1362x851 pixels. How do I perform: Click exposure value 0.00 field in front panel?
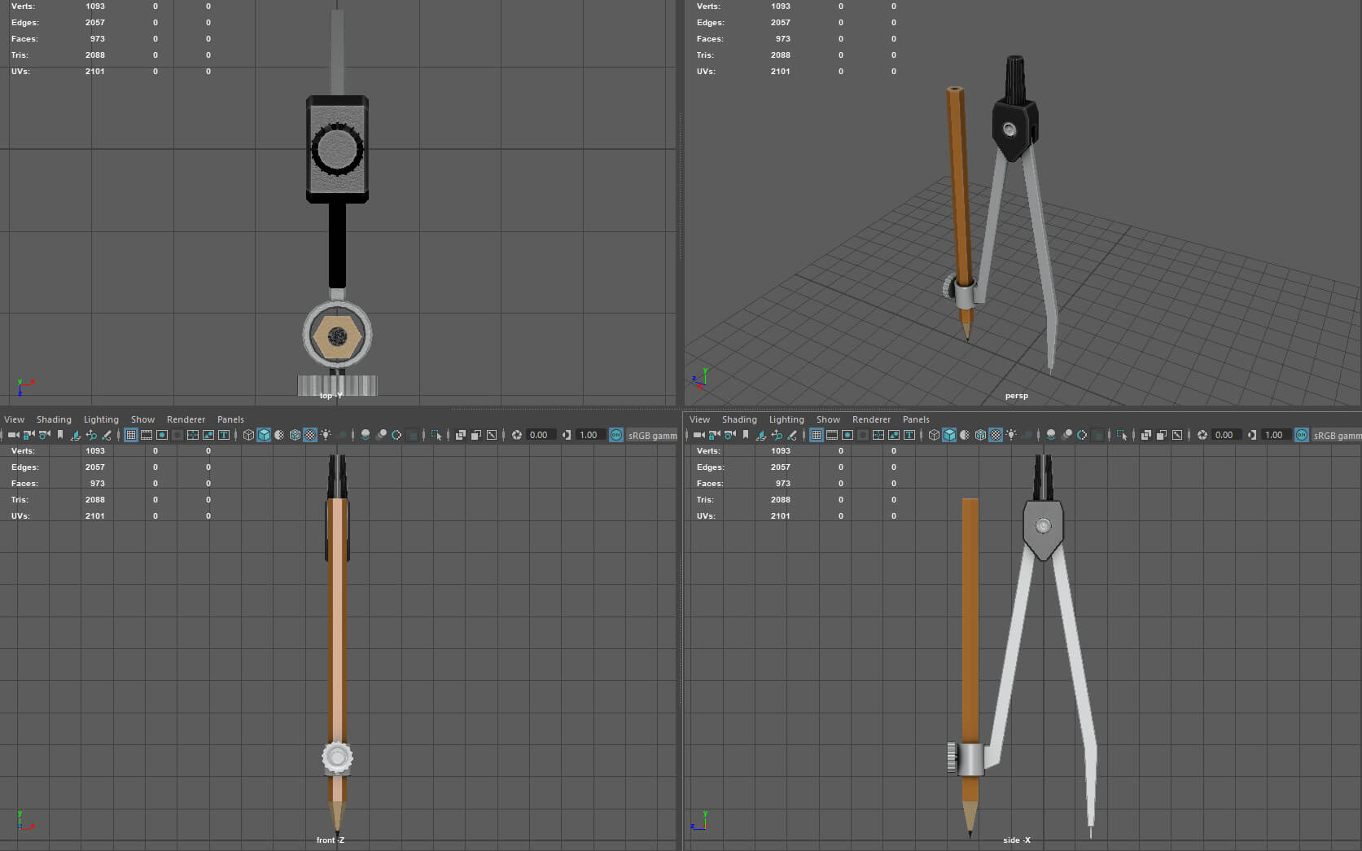tap(540, 435)
